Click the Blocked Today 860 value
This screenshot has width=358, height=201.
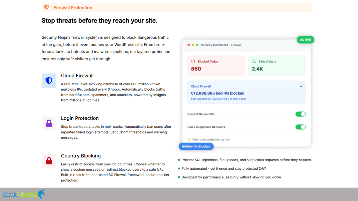[196, 69]
